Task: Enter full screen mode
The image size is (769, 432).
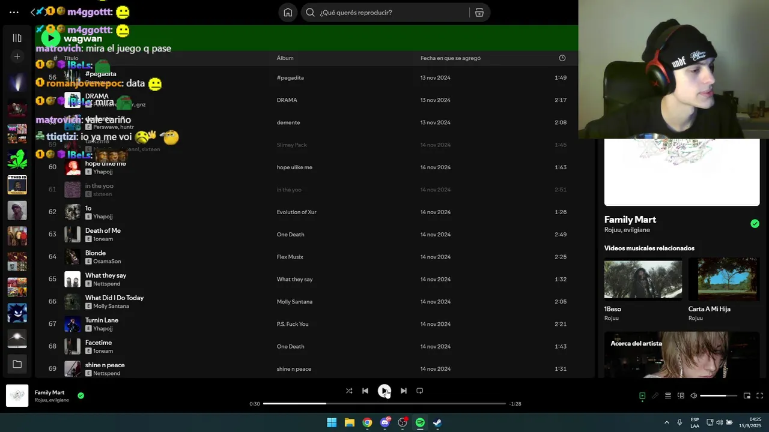Action: [x=760, y=396]
